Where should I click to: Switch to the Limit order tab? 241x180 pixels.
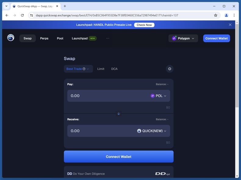point(101,69)
